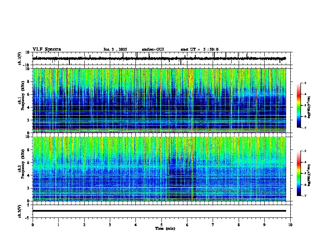Click time axis tick label '7'
Image resolution: width=327 pixels, height=252 pixels.
point(213,225)
